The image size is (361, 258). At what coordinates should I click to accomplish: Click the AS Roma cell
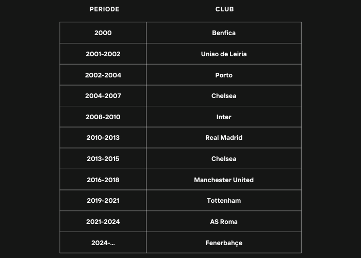point(224,221)
